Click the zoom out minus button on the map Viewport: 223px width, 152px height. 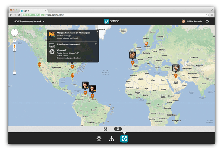[14, 73]
